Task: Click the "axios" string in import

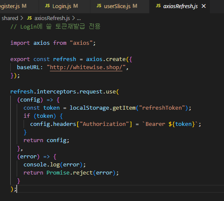Action: pyautogui.click(x=81, y=43)
